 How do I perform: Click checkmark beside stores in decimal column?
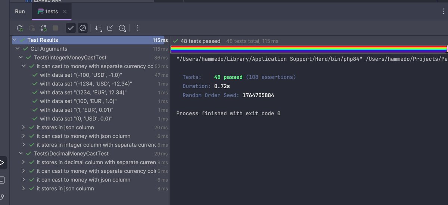click(32, 162)
